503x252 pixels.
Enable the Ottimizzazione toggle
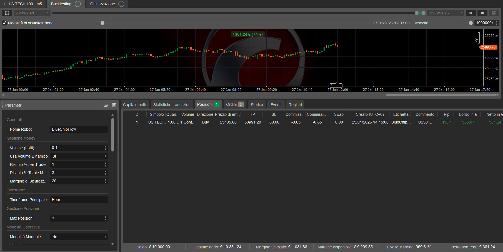point(121,4)
